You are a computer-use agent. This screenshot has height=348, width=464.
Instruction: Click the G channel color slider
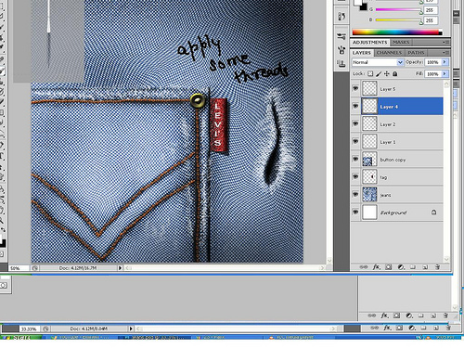pos(399,10)
